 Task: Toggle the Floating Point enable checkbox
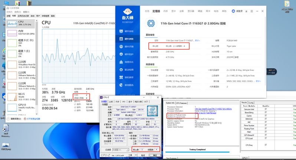pyautogui.click(x=266, y=129)
